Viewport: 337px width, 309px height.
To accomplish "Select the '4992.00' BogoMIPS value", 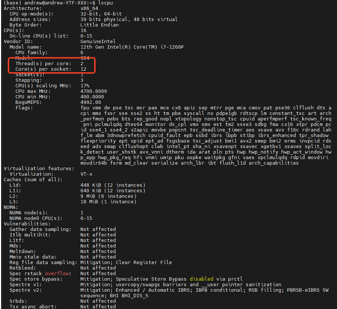I will pyautogui.click(x=91, y=102).
